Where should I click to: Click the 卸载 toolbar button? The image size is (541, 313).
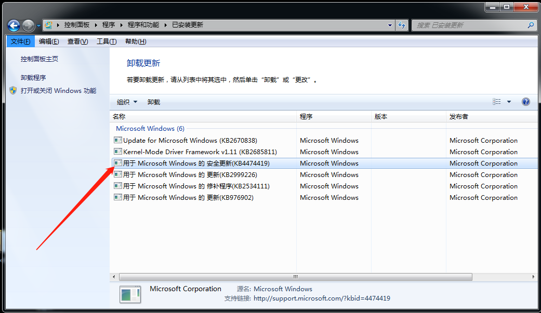154,102
